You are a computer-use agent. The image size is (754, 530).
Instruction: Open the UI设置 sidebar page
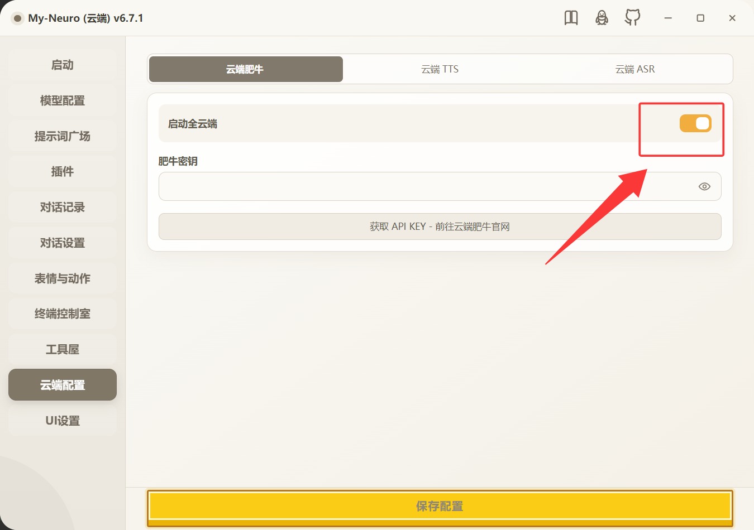click(x=63, y=421)
